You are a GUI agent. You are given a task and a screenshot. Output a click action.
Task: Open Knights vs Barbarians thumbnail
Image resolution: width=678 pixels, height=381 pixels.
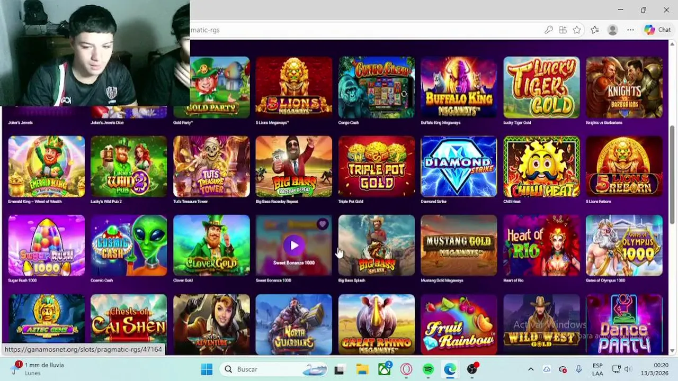tap(624, 87)
